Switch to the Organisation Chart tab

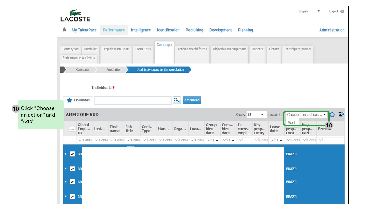pos(116,49)
